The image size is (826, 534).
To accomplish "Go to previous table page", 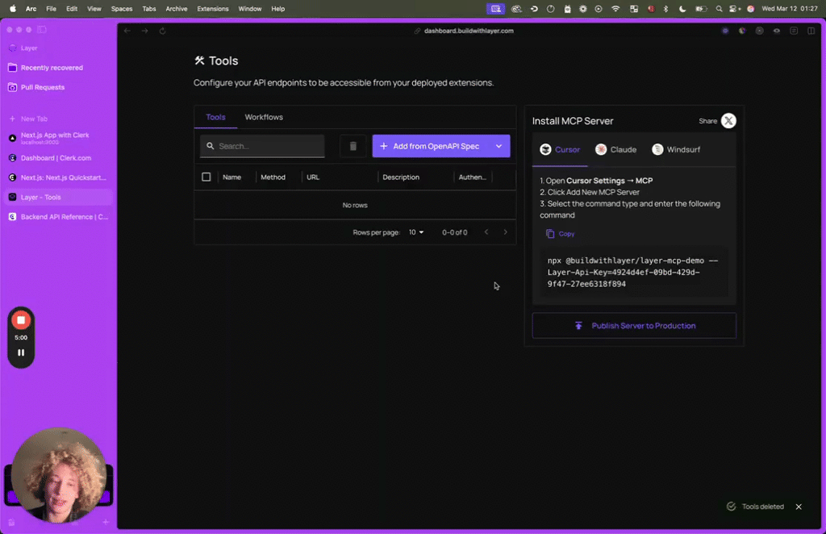I will (x=486, y=232).
